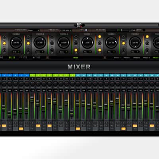Click small icon right of METERS tab
This screenshot has width=159, height=159.
pos(47,58)
